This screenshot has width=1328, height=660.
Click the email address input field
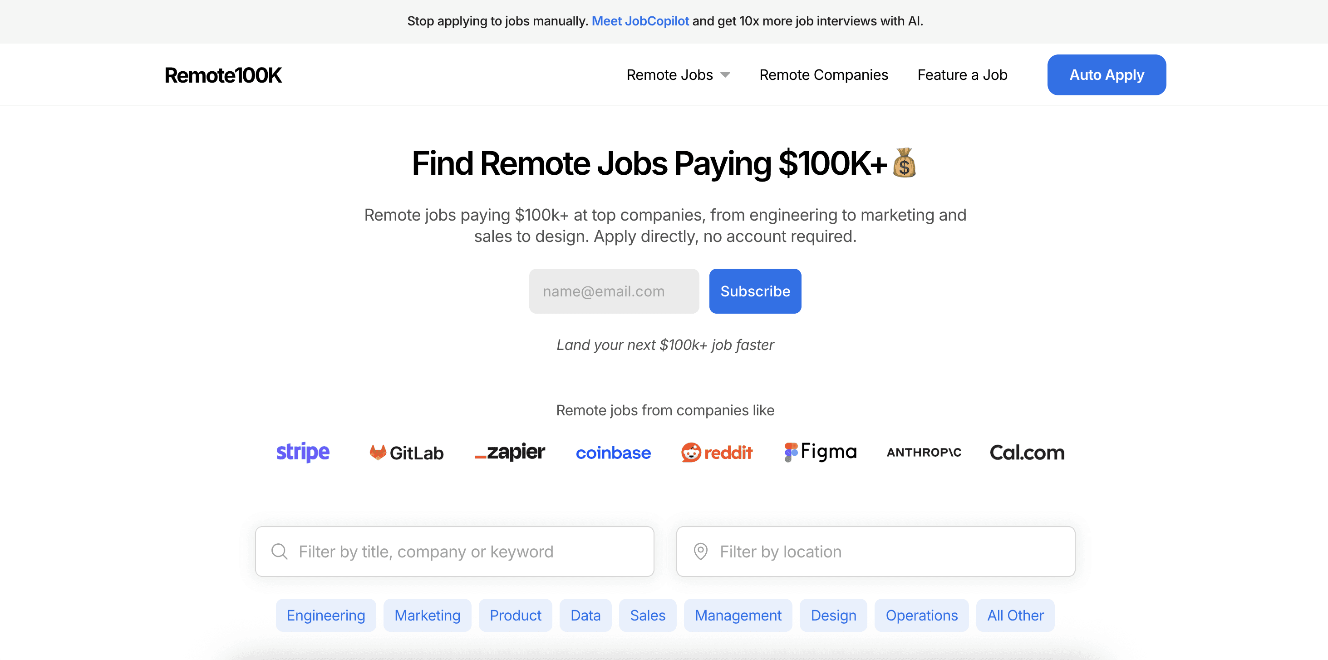pyautogui.click(x=614, y=291)
